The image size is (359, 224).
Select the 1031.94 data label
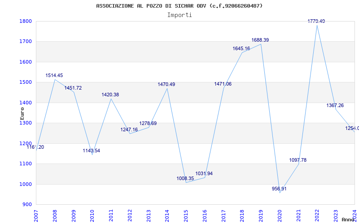tap(204, 173)
